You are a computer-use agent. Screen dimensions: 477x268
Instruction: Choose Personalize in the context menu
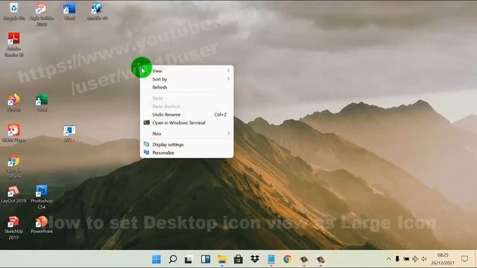click(x=187, y=153)
